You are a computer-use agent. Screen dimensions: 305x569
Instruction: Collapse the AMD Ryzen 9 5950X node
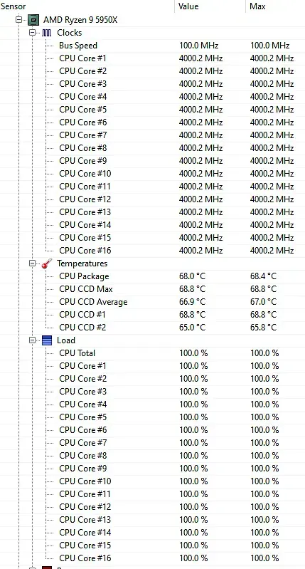pos(18,20)
